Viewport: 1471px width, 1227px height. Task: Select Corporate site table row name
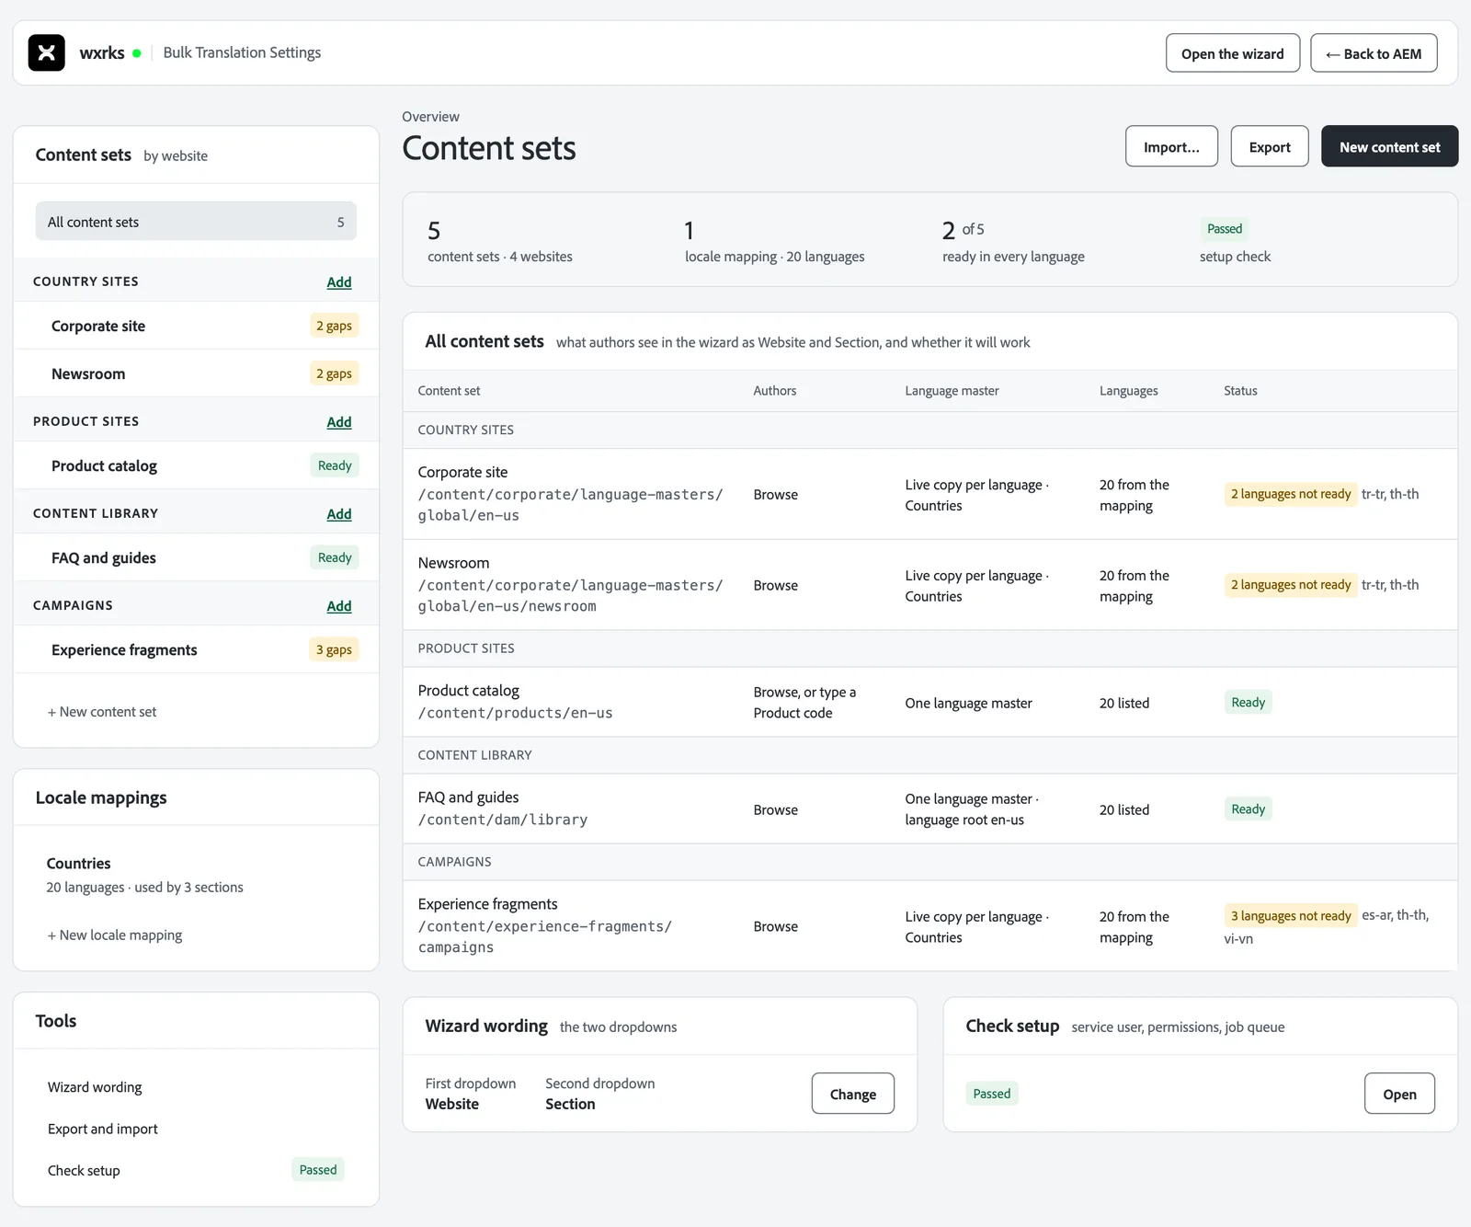462,472
